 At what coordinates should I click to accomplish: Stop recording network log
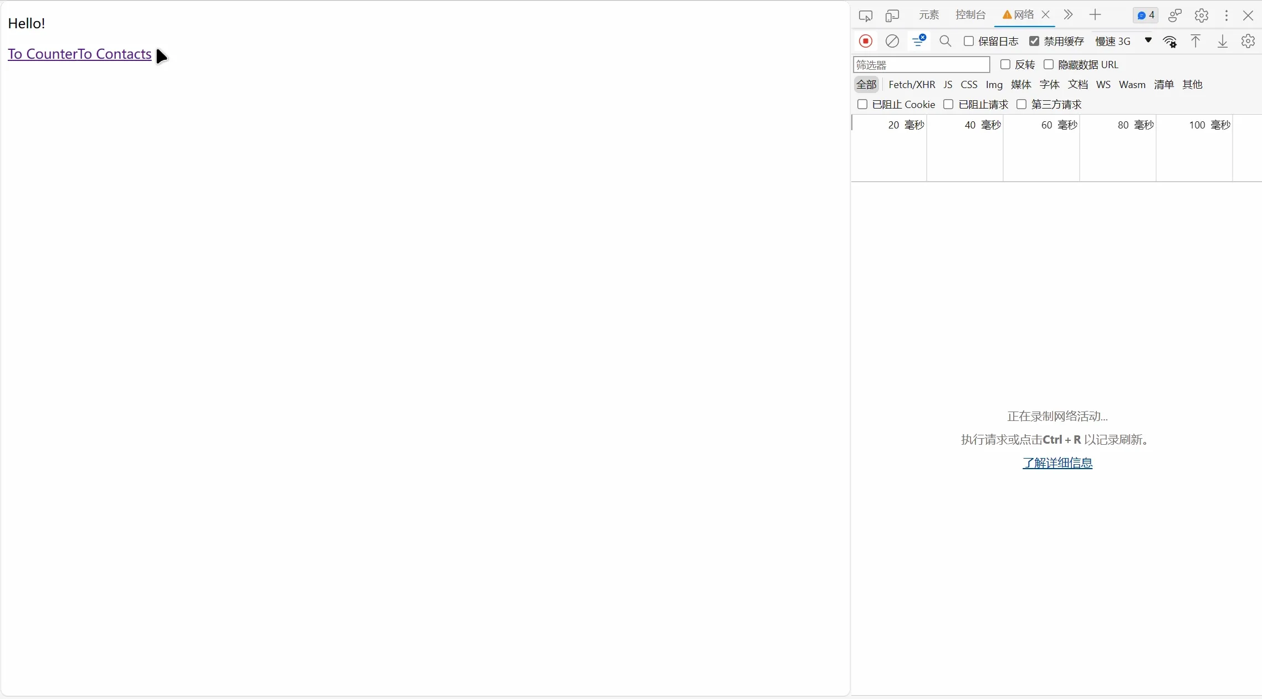(865, 41)
